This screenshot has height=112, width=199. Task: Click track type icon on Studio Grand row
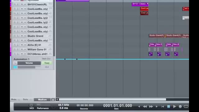pos(50,36)
